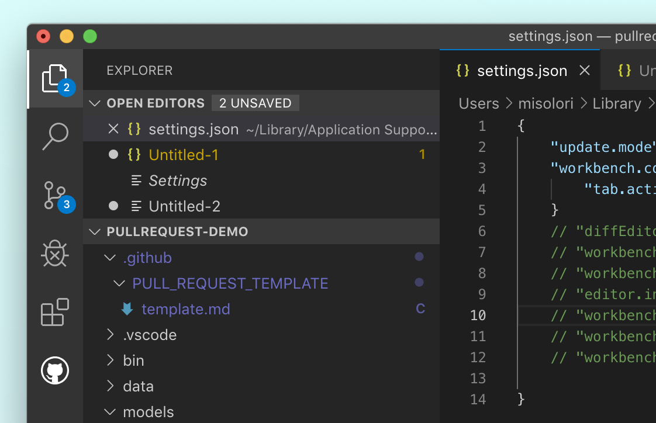Open the Source Control view
This screenshot has width=656, height=423.
pos(55,196)
